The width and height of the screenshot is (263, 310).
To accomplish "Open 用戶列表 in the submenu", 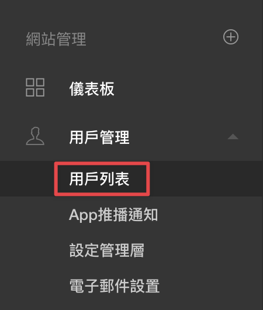I will click(x=99, y=179).
